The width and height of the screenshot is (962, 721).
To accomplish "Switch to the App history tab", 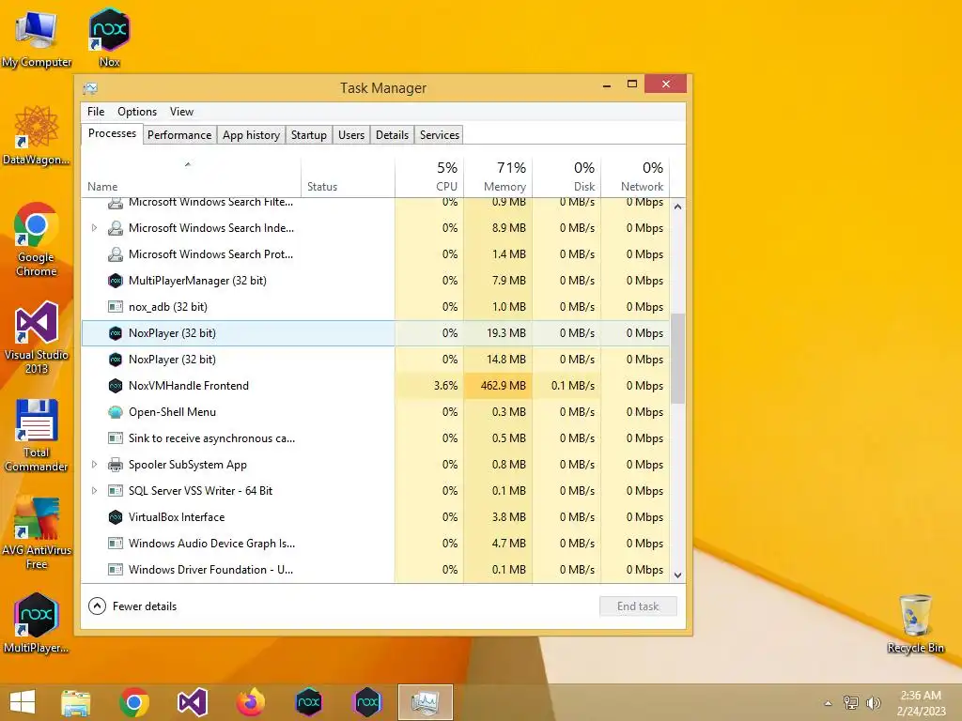I will 251,135.
